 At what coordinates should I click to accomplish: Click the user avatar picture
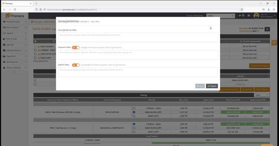(x=256, y=16)
